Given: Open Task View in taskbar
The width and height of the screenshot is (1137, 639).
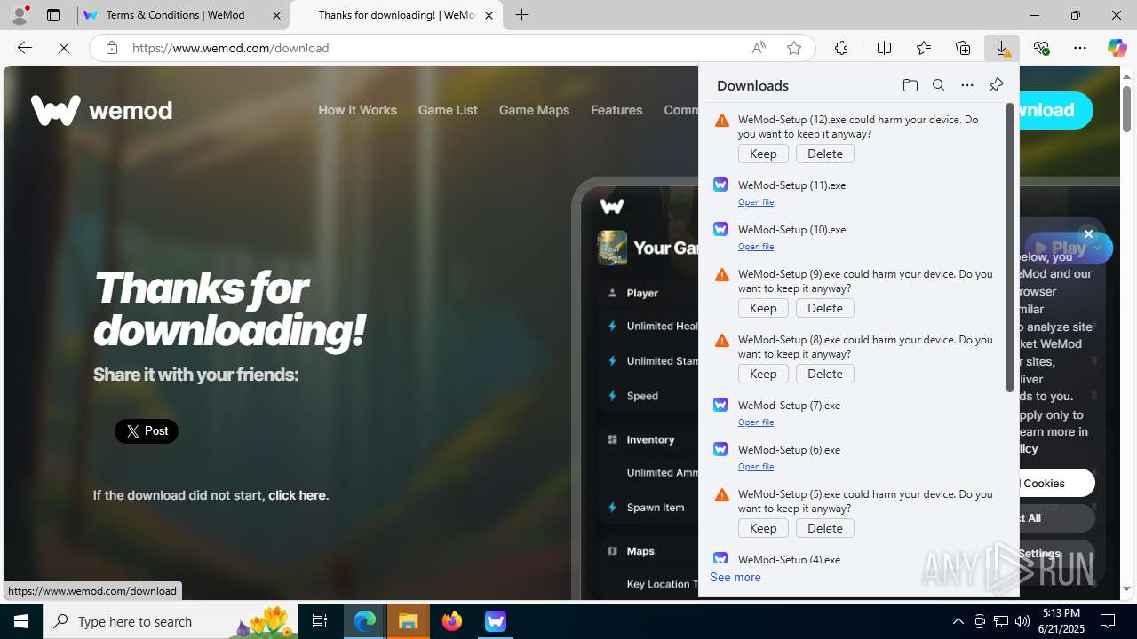Looking at the screenshot, I should coord(320,621).
